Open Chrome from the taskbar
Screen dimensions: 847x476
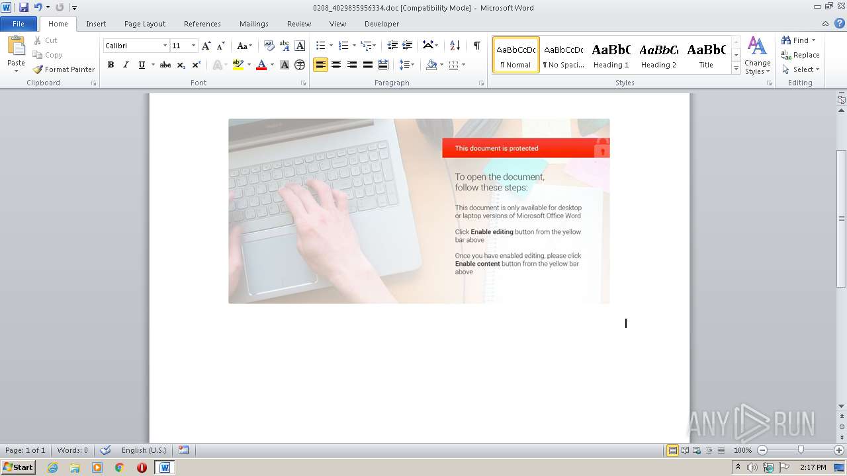coord(119,467)
